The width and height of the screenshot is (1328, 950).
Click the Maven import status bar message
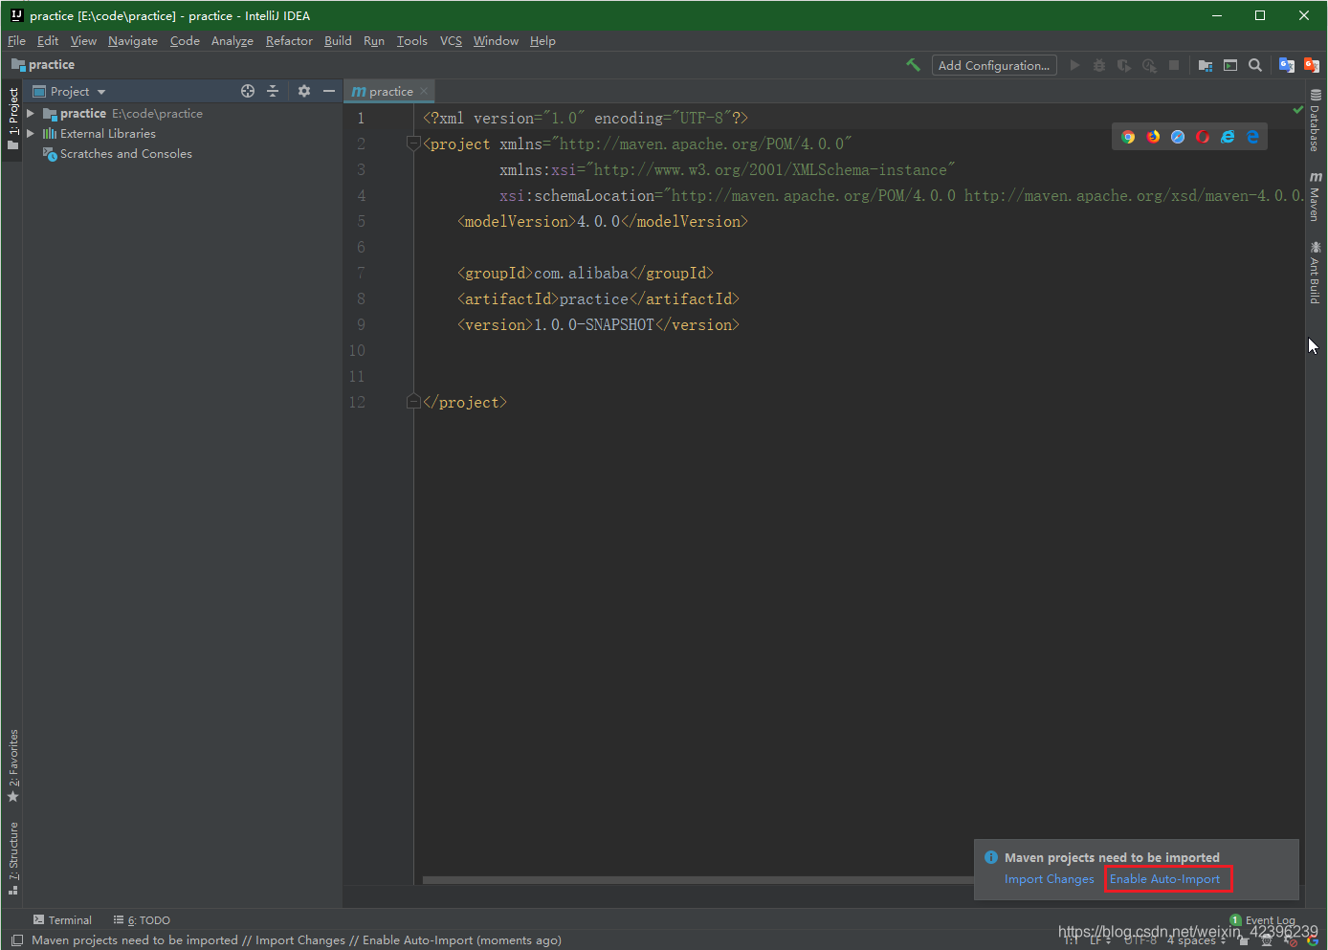point(297,940)
